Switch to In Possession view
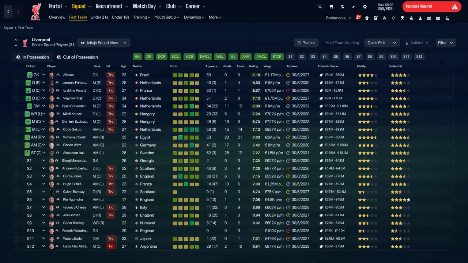Screen dimensions: 468x263 click(x=33, y=57)
